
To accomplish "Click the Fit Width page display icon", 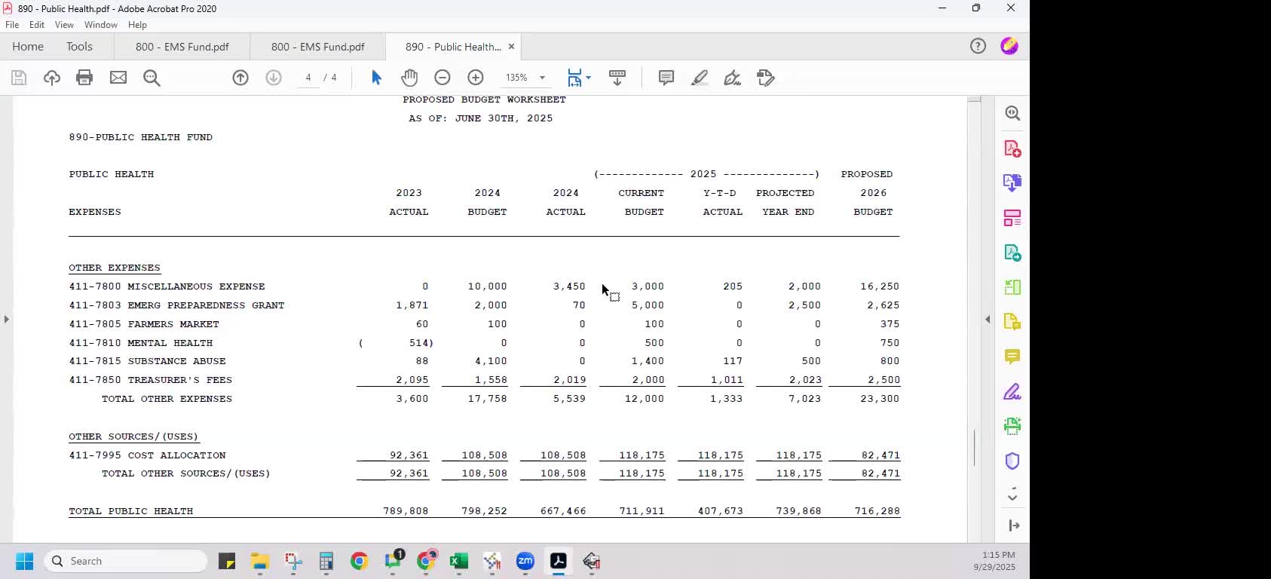I will tap(575, 78).
